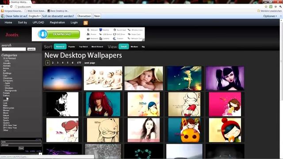Open the red-haired girl thumbnail

[103, 104]
